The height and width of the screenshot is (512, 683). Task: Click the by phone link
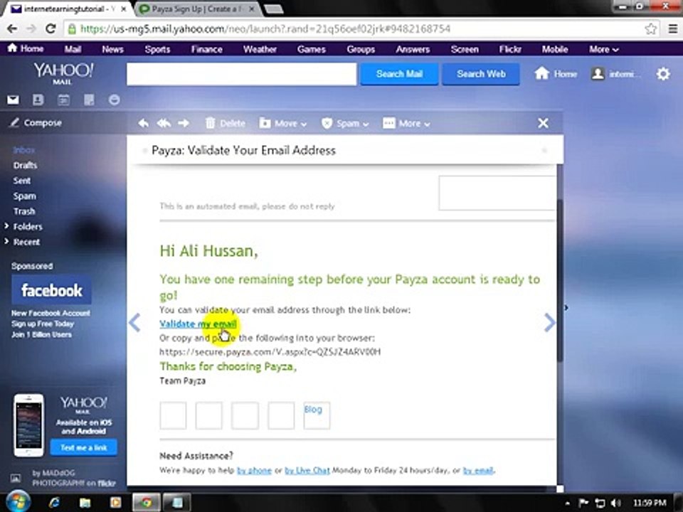(x=254, y=470)
